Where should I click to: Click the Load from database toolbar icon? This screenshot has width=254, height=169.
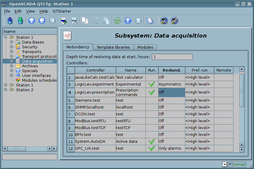tap(10, 21)
